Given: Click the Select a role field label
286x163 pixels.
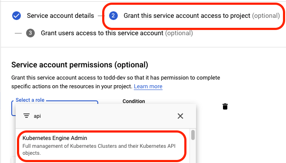Looking at the screenshot, I should tap(30, 100).
